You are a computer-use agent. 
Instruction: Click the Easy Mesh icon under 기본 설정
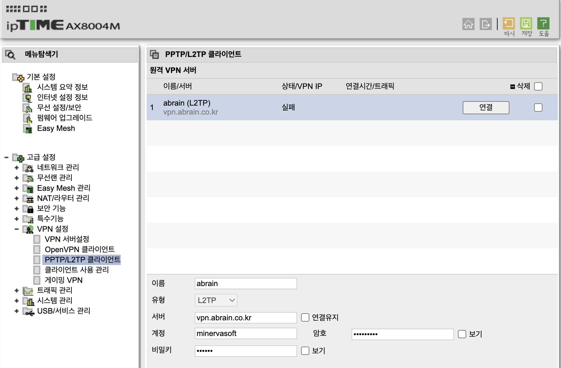28,129
